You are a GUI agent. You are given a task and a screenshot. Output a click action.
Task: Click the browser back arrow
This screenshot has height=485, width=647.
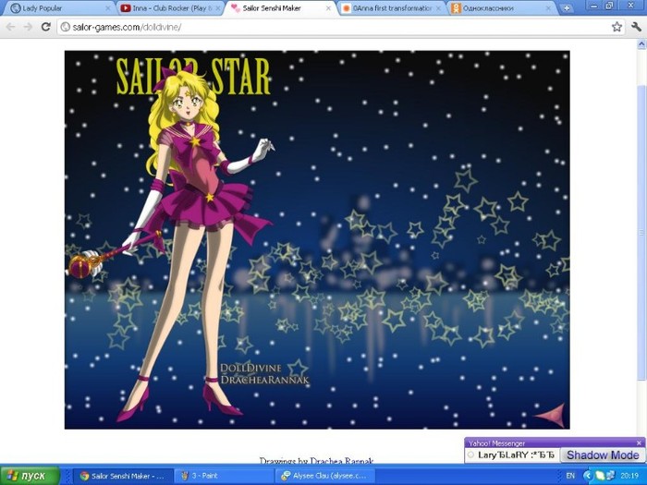coord(10,27)
